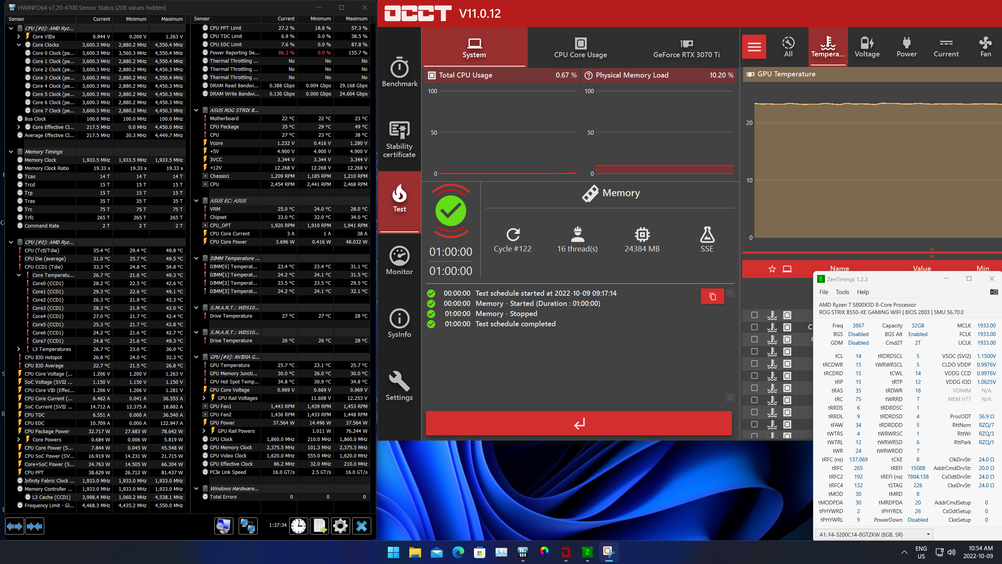
Task: Click the 16 thread(s) test setting
Action: tap(577, 239)
